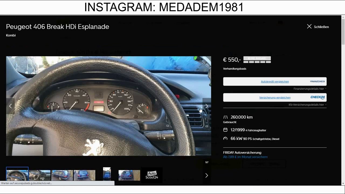This screenshot has width=345, height=194.
Task: Select the third thumbnail showing the car side view
Action: click(x=62, y=175)
